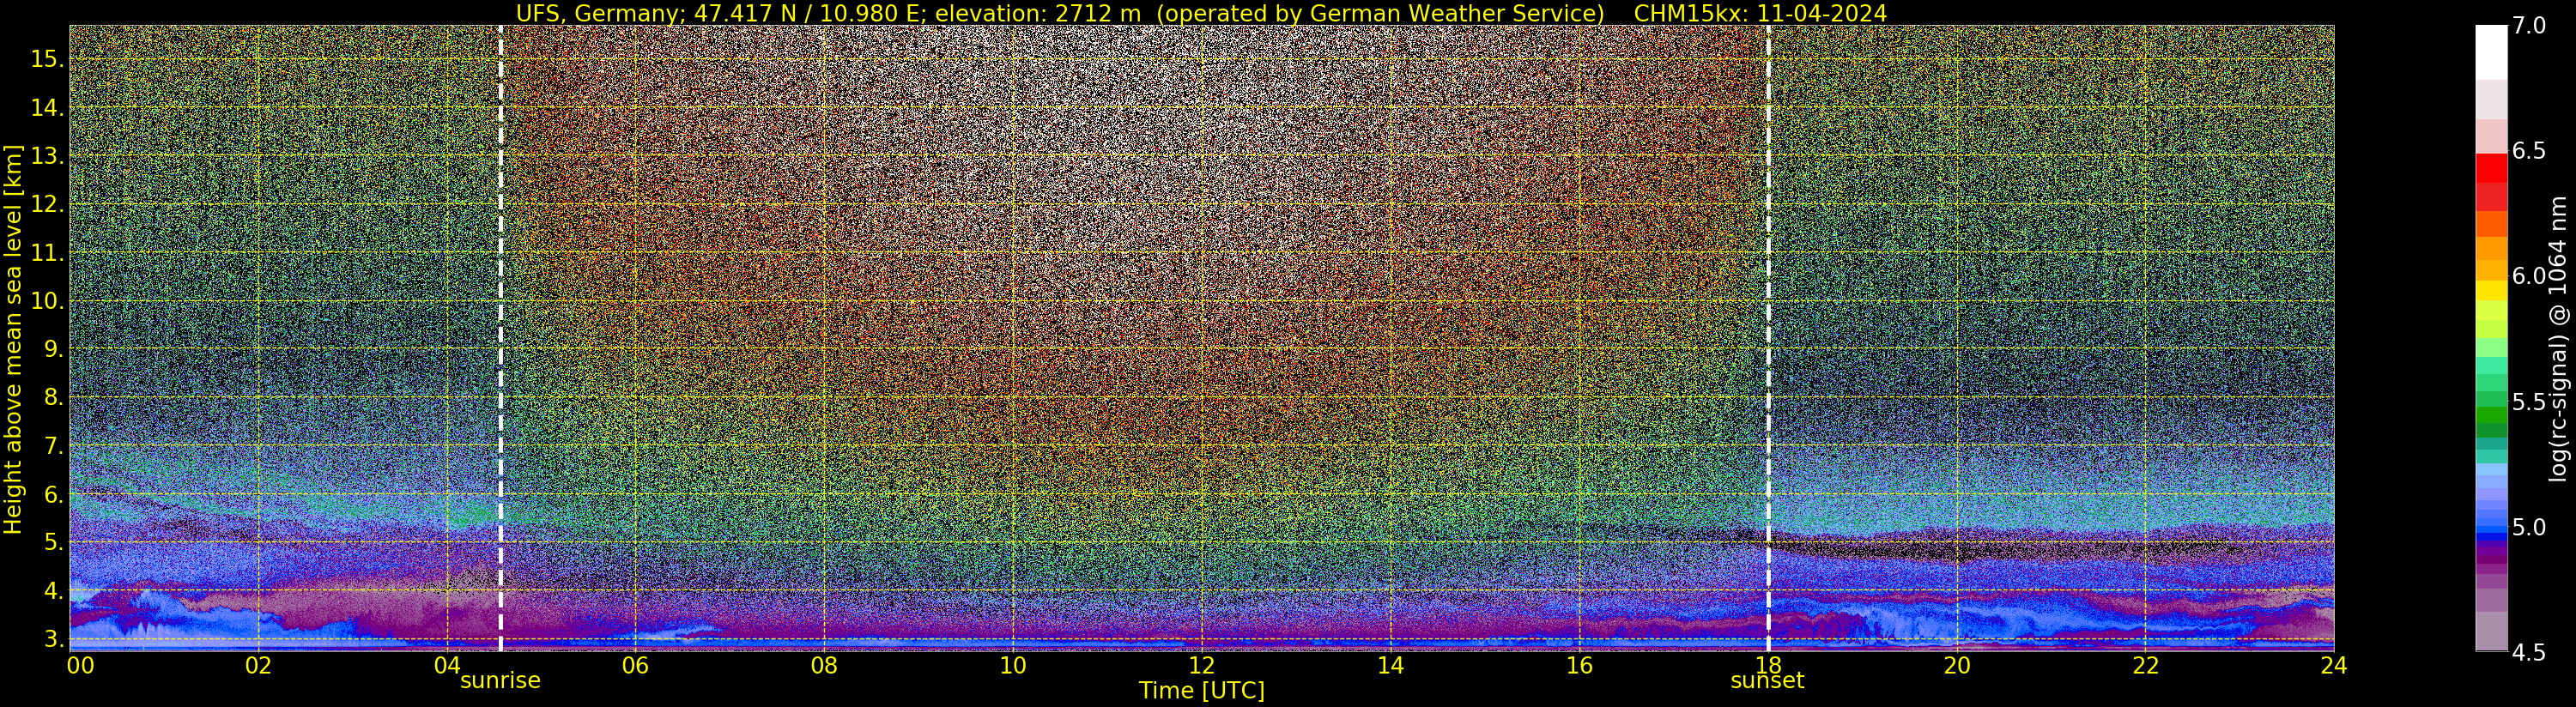Click the height tick label 10.
Viewport: 2576px width, 707px height.
(47, 301)
